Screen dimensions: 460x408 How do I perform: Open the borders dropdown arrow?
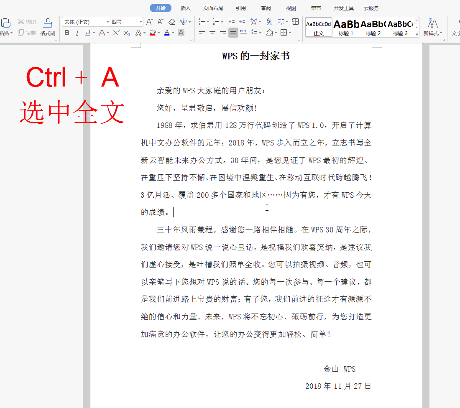(290, 33)
